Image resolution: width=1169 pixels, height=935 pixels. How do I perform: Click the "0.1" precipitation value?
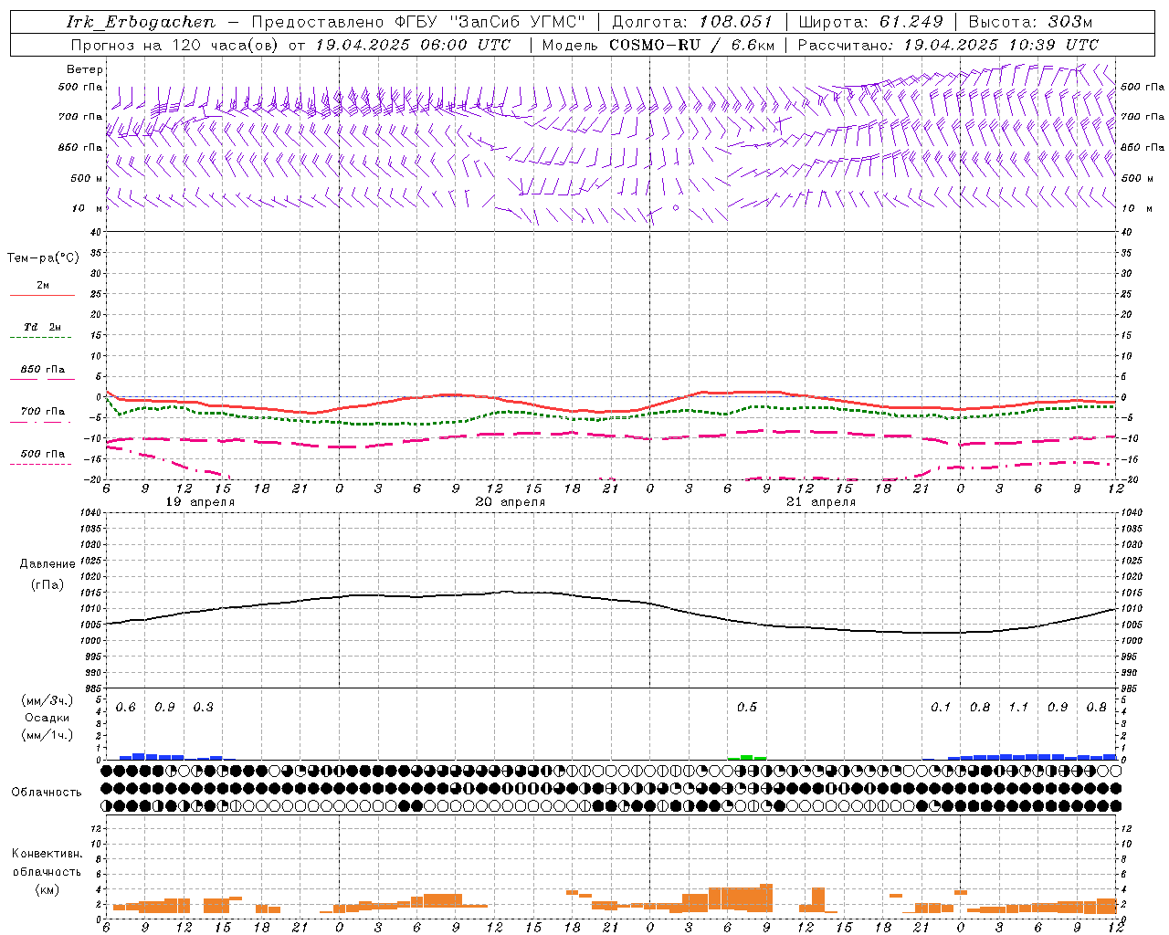941,708
